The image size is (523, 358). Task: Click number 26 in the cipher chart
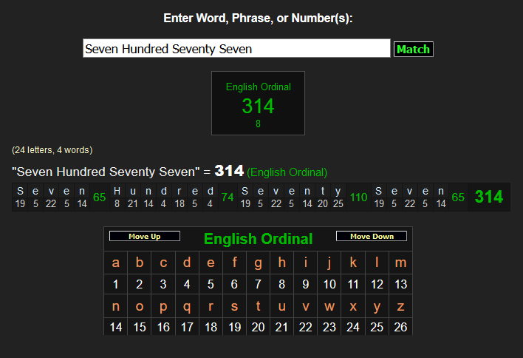400,328
